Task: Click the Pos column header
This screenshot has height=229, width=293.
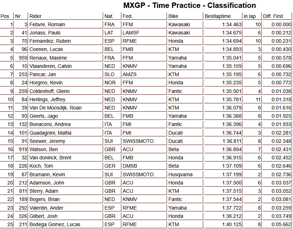Action: (5, 16)
